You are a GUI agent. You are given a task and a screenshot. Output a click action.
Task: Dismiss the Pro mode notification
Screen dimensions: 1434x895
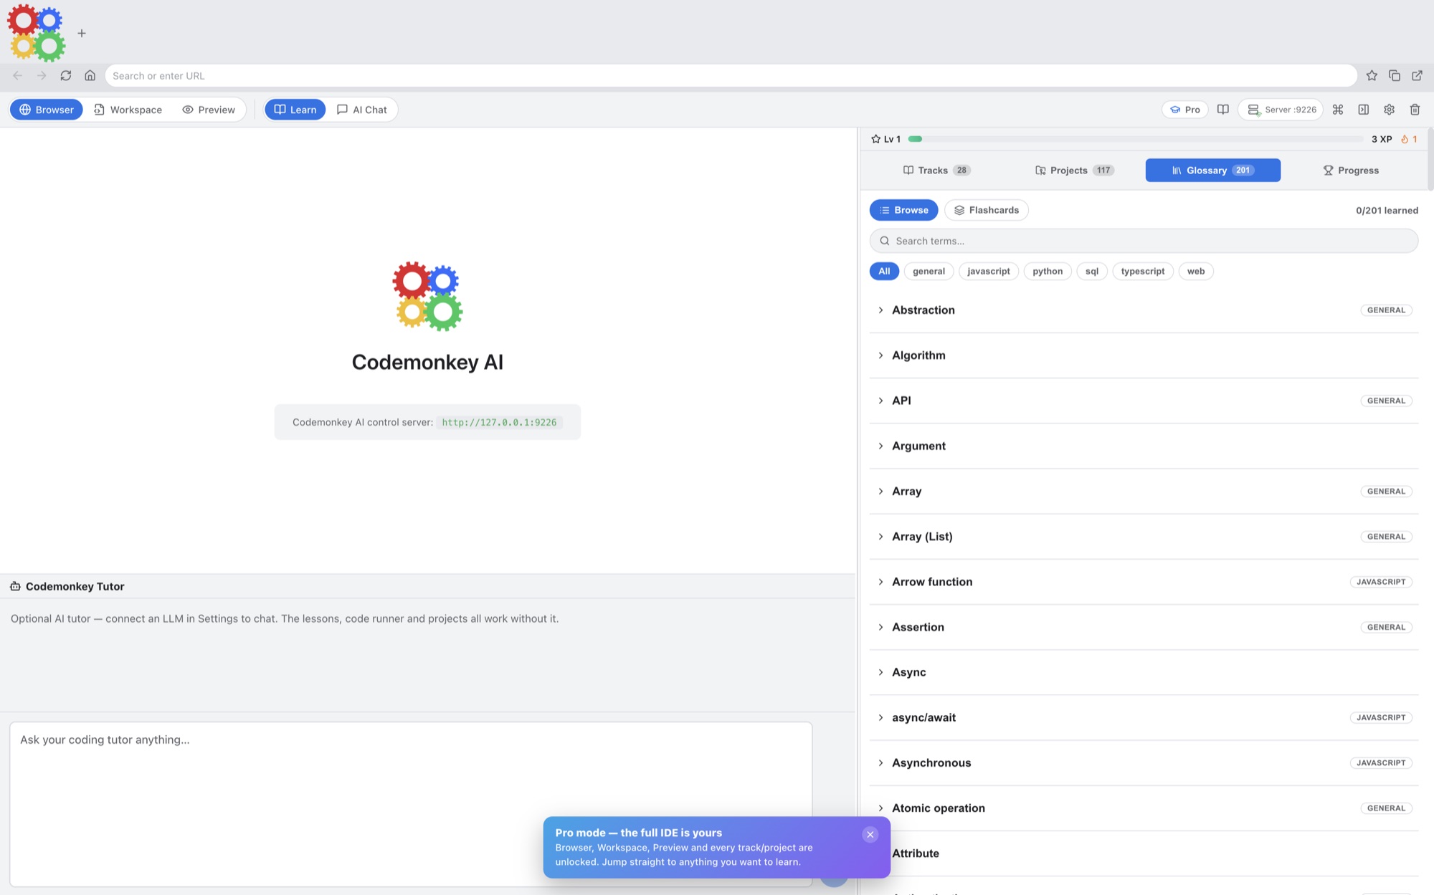point(870,834)
